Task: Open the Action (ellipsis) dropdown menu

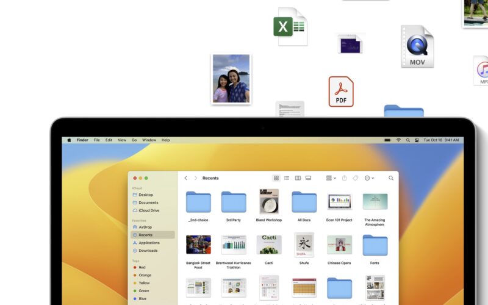Action: [x=368, y=178]
